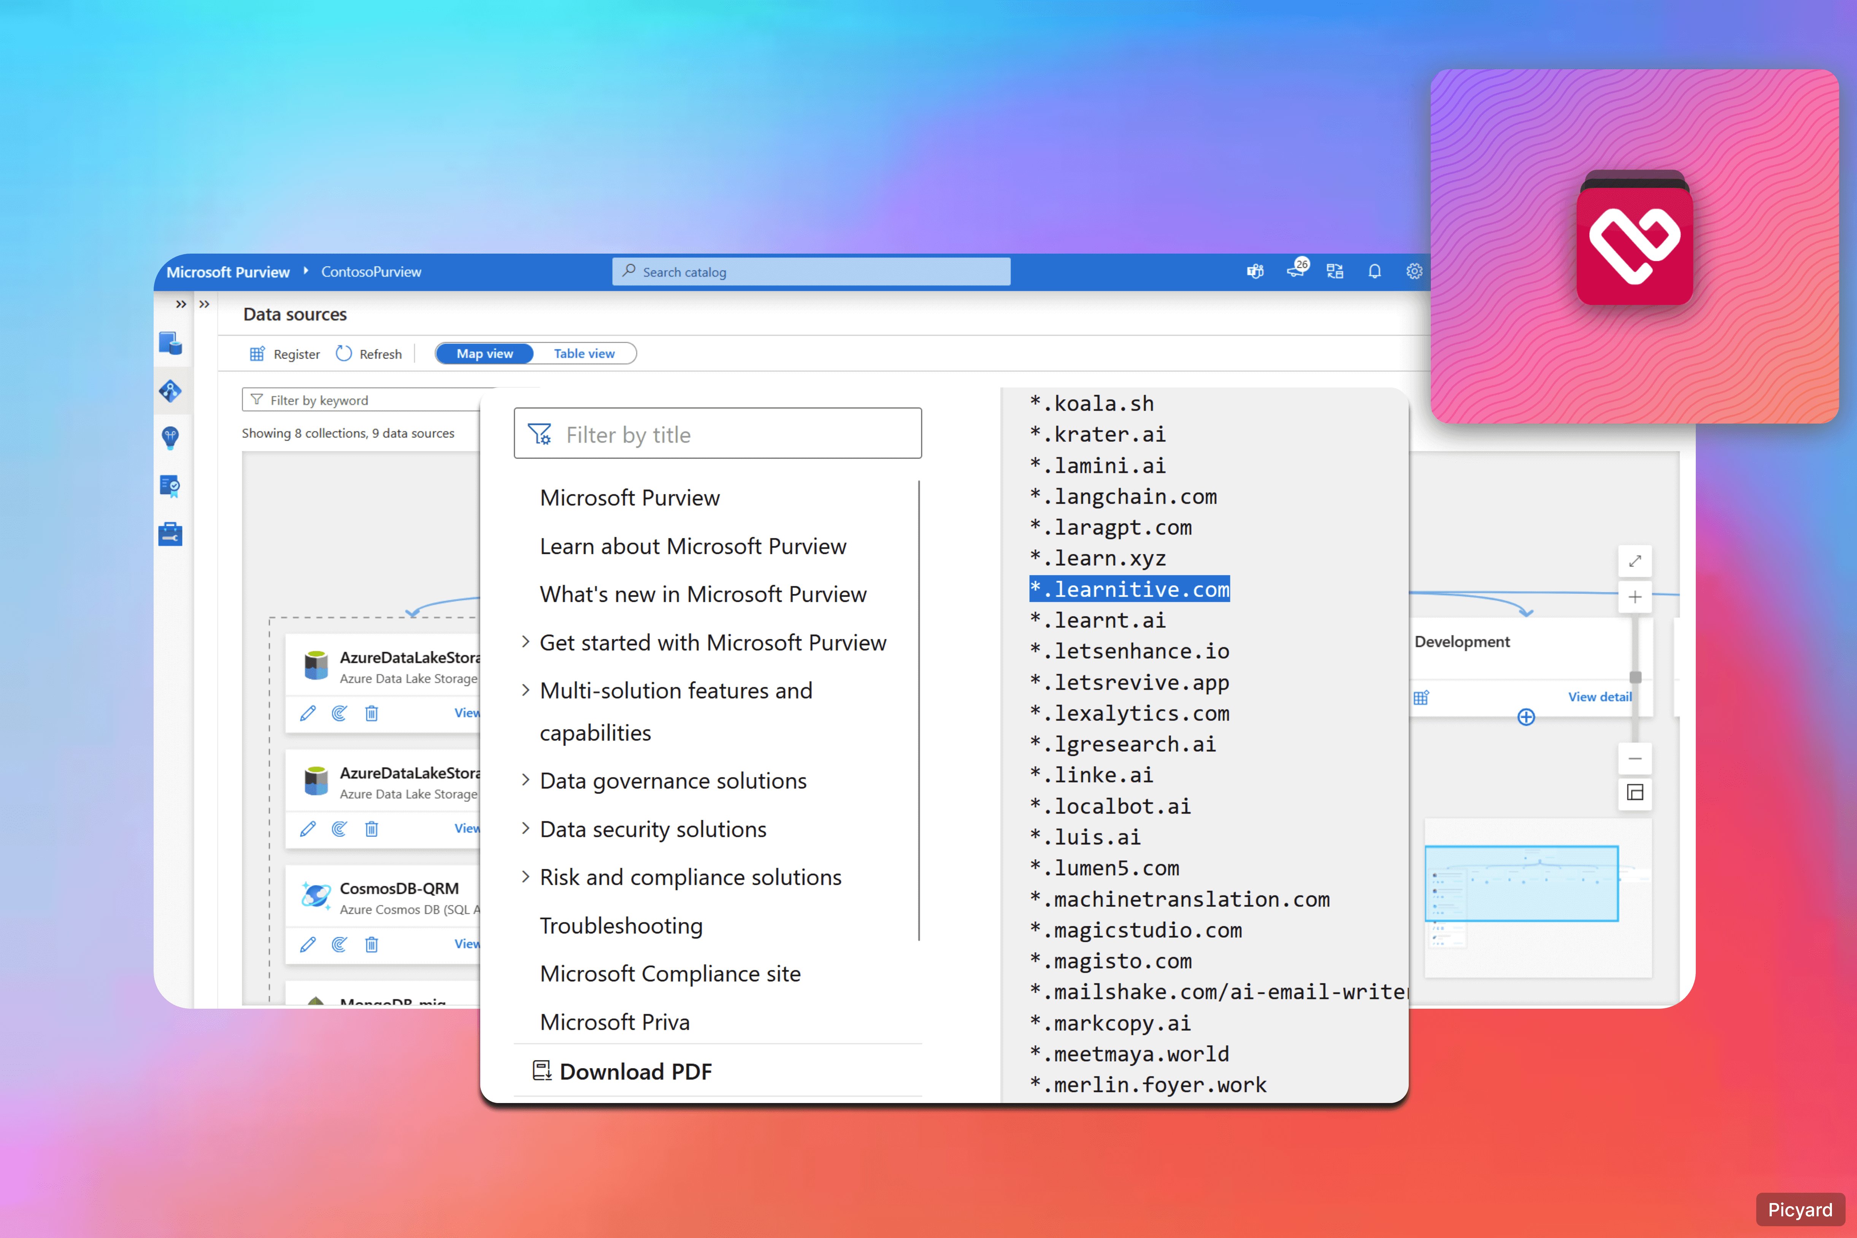Expand Get started with Microsoft Purview
This screenshot has width=1857, height=1238.
click(x=526, y=643)
